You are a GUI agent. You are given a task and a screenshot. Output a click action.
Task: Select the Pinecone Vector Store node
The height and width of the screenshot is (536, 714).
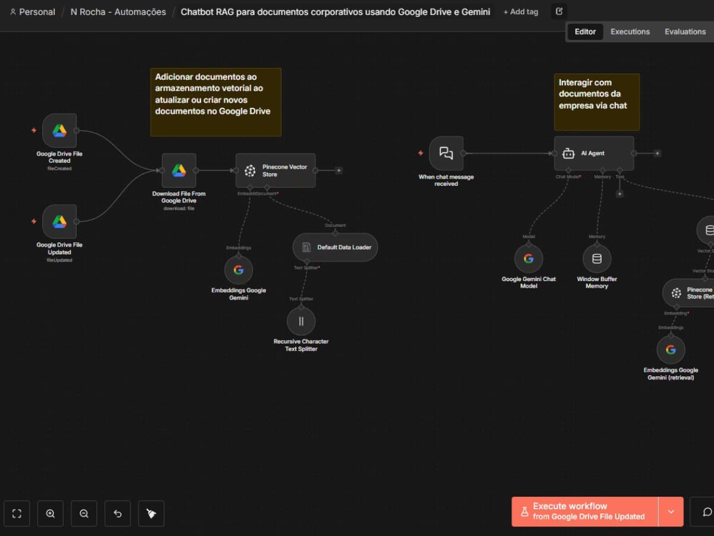coord(275,170)
